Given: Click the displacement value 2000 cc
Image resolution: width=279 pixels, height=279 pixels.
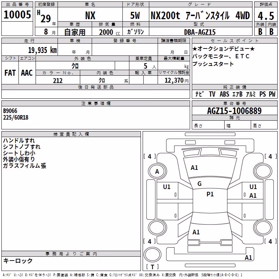Looking at the screenshot, I should click(x=110, y=32).
